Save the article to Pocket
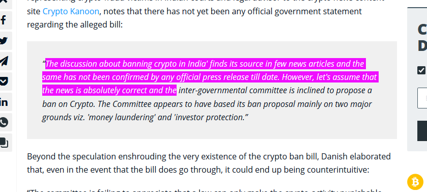The height and width of the screenshot is (192, 427). tap(4, 81)
